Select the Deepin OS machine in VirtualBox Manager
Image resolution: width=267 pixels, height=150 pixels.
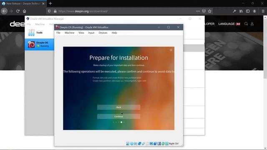pos(40,45)
